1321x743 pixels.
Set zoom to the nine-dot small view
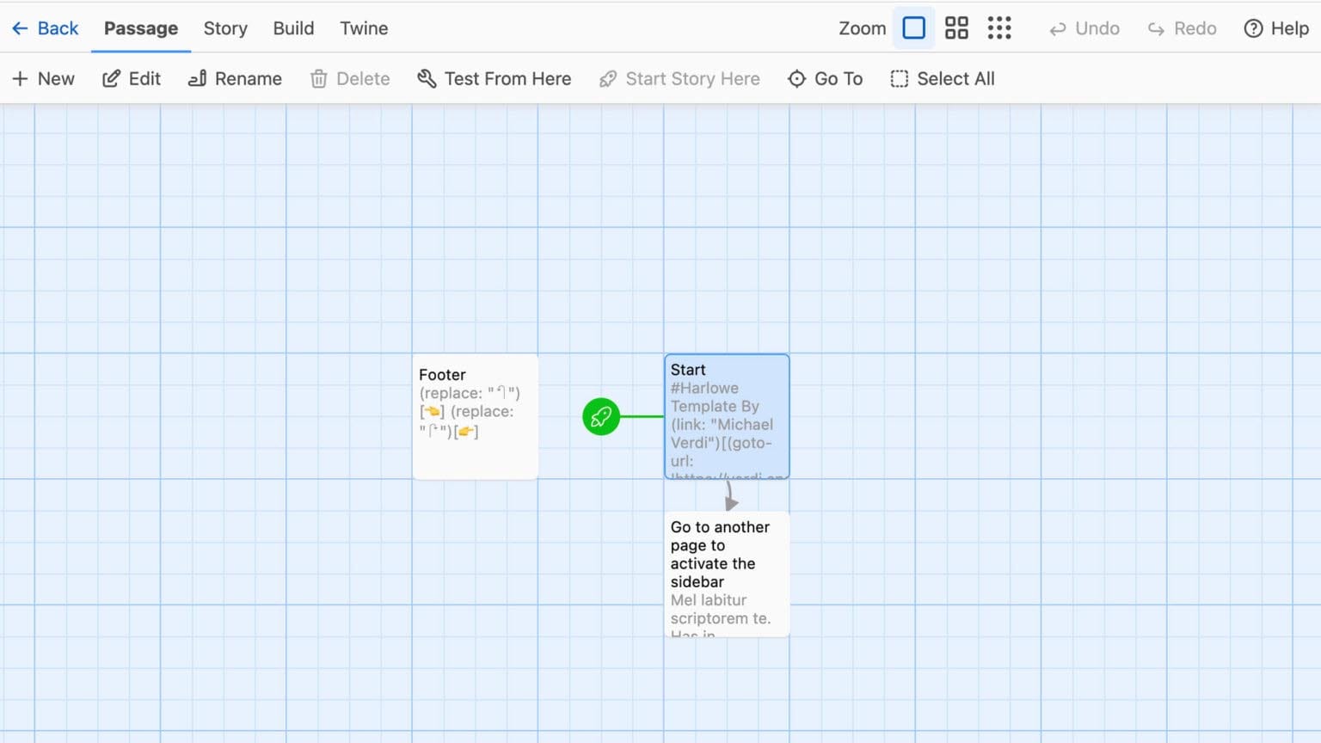coord(999,28)
